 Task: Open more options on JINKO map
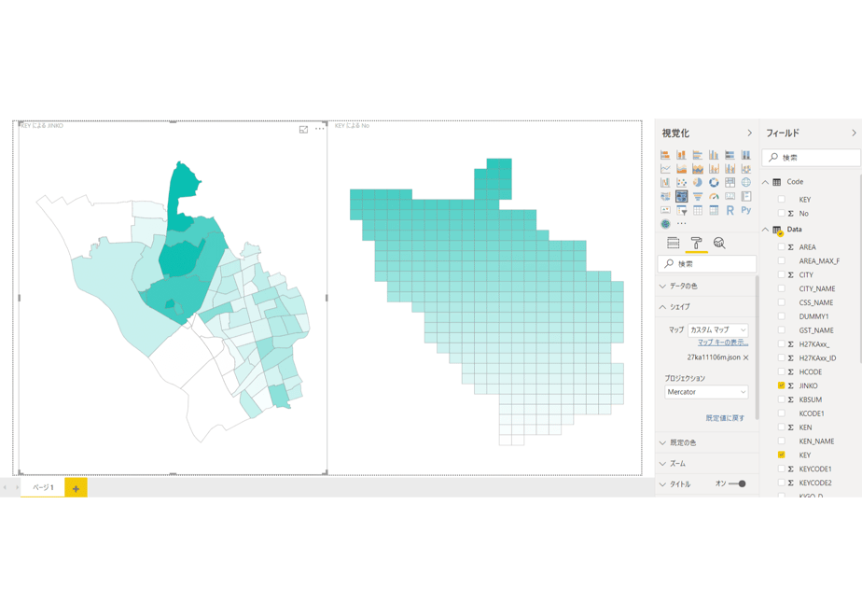(x=319, y=129)
